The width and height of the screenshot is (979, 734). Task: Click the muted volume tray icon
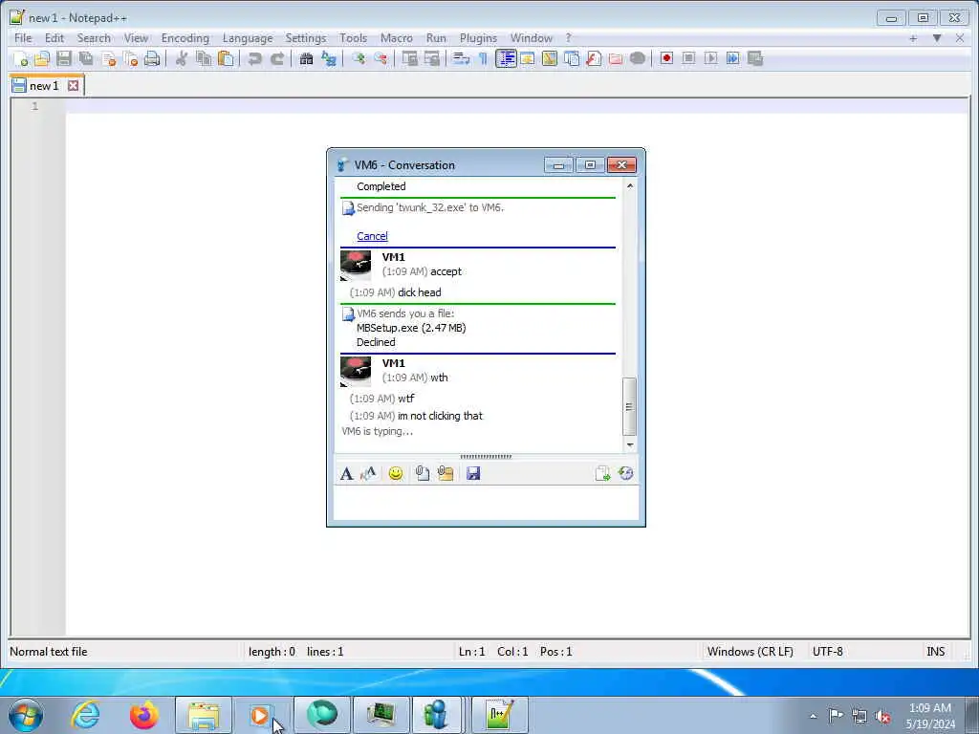882,717
